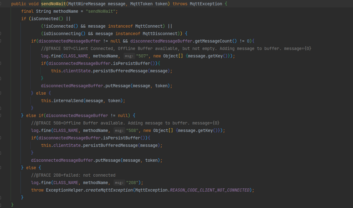Click the "508" string literal
This screenshot has width=353, height=208.
tap(132, 130)
